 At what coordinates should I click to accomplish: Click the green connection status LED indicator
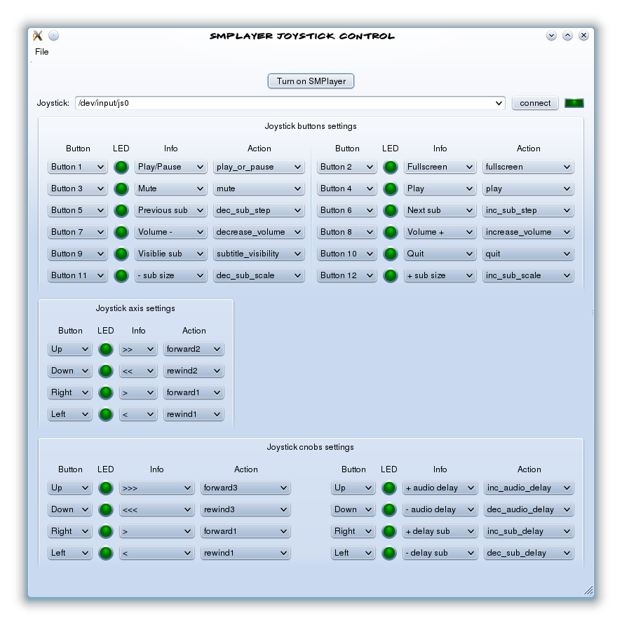coord(574,103)
